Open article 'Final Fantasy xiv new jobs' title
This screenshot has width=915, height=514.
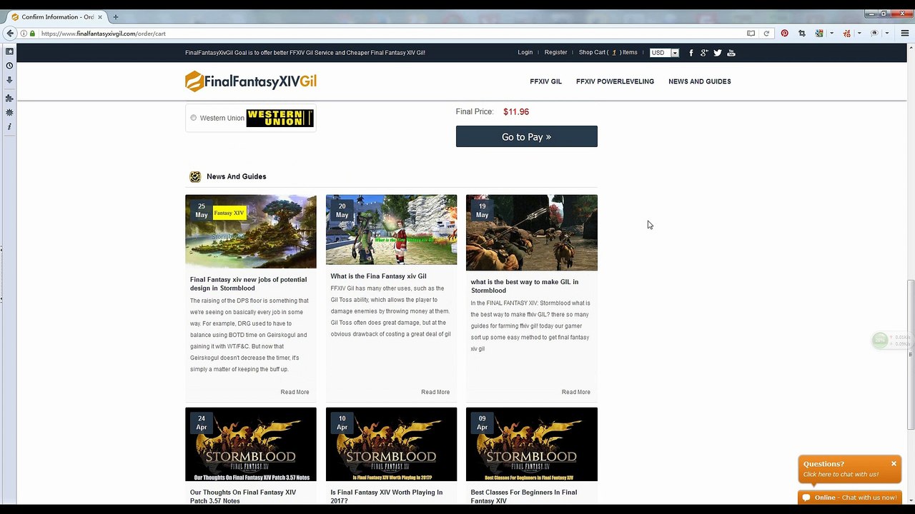point(249,284)
